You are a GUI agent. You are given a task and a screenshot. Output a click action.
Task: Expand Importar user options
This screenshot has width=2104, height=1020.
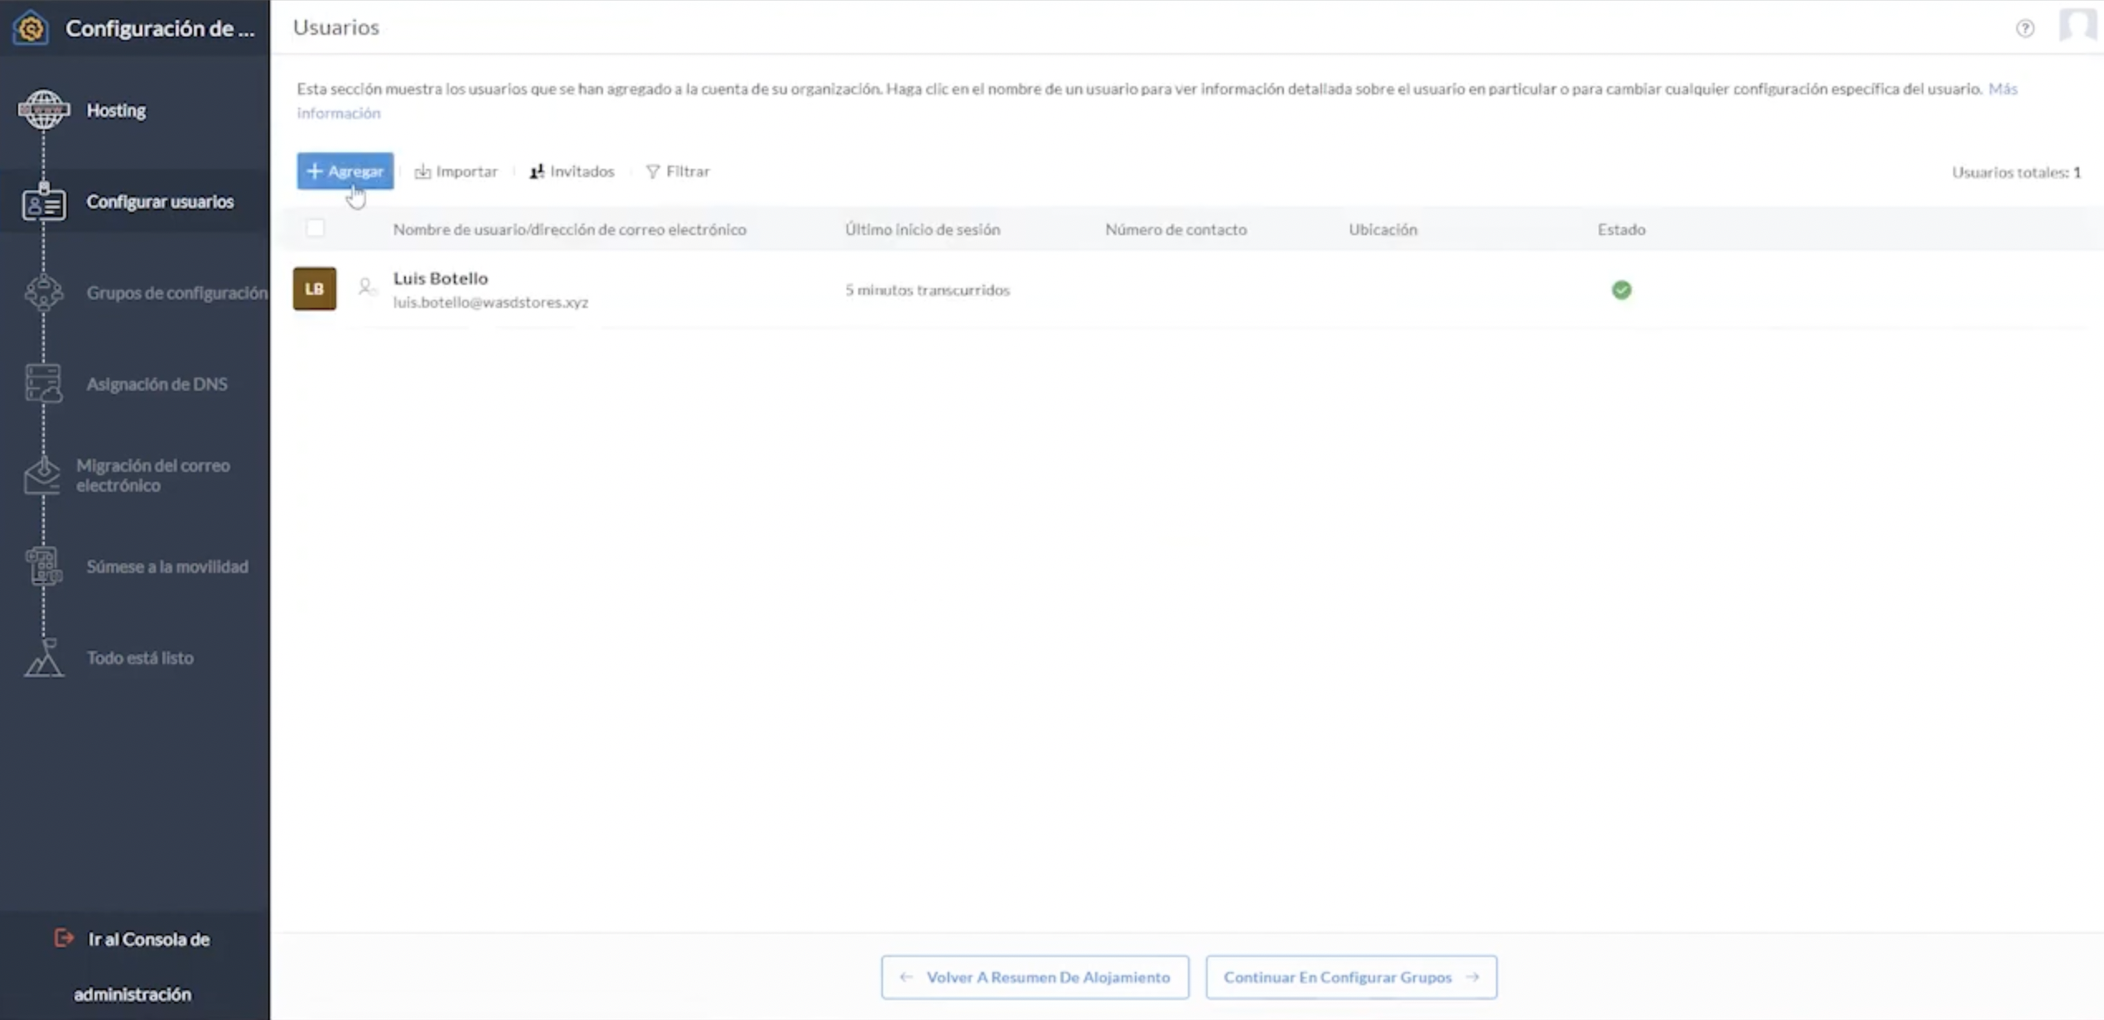(x=456, y=171)
